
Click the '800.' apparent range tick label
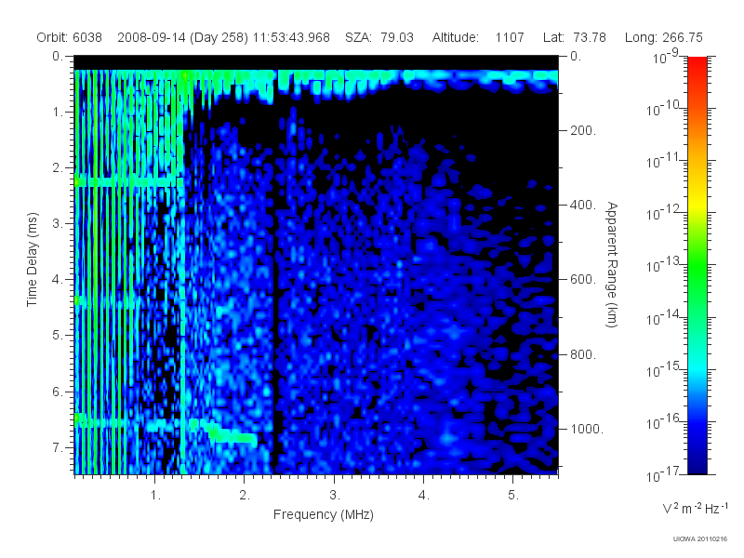click(x=583, y=354)
